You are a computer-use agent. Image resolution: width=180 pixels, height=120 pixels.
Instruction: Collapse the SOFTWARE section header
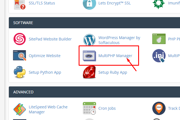[94, 23]
